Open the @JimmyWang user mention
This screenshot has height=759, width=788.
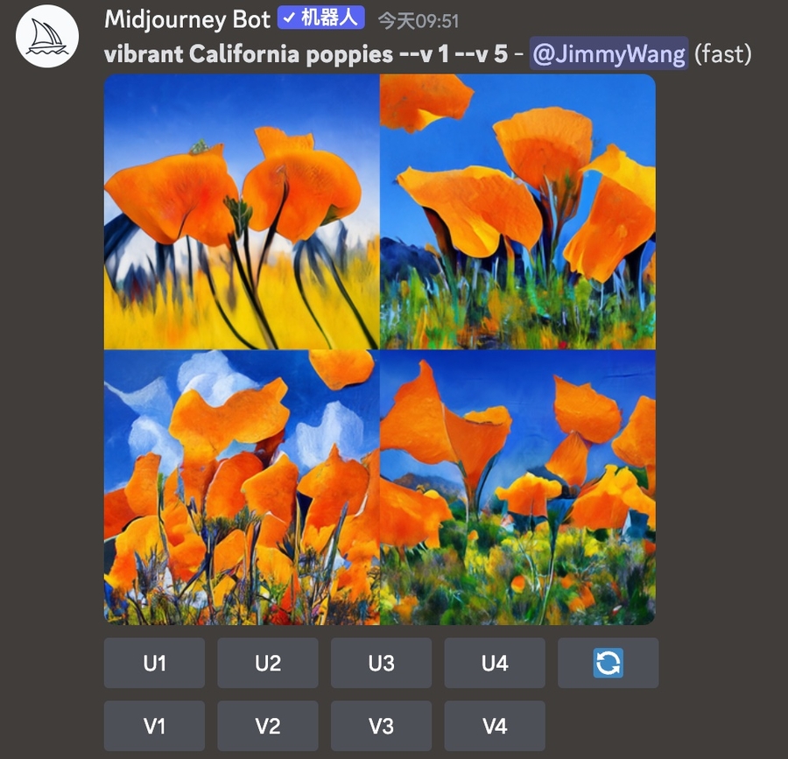[609, 53]
